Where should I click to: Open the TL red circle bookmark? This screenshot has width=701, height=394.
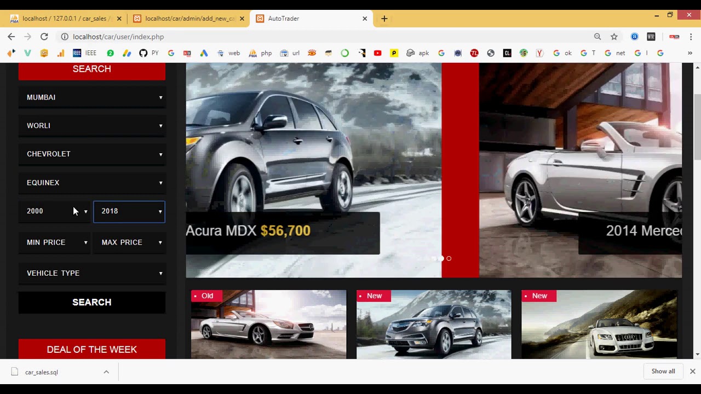pyautogui.click(x=474, y=53)
